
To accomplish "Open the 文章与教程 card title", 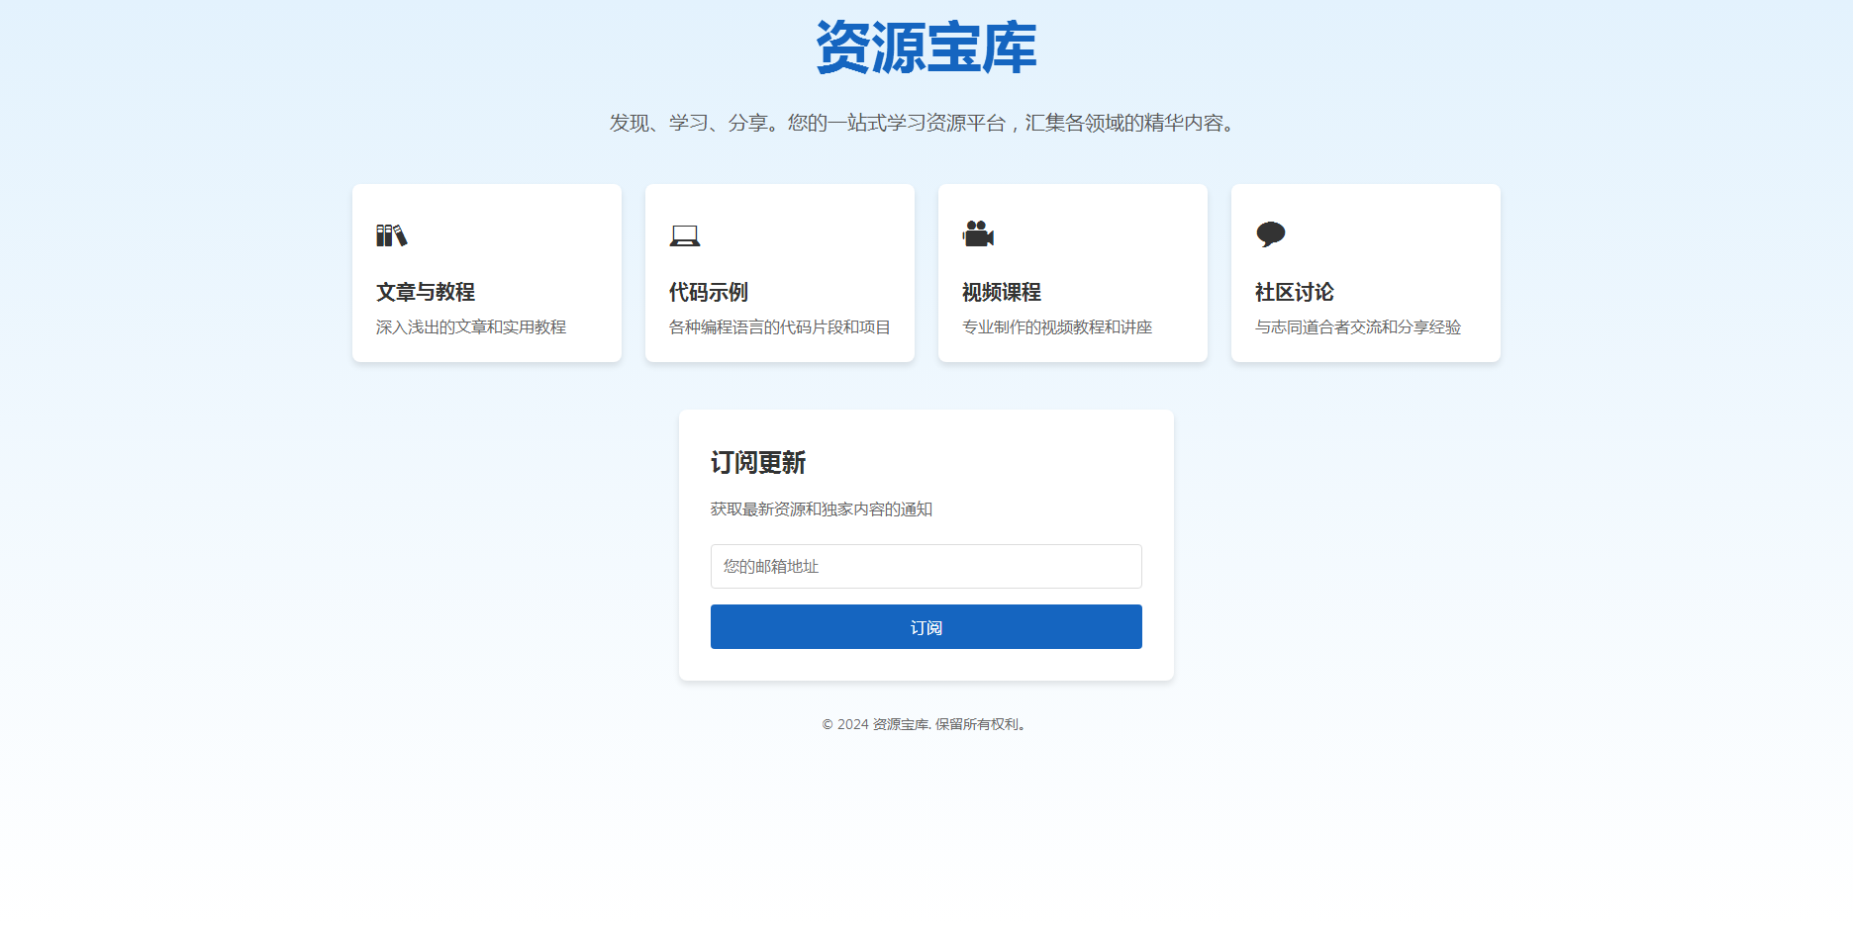I will click(x=426, y=292).
